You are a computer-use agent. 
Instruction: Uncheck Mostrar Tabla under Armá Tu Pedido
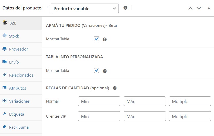97,39
